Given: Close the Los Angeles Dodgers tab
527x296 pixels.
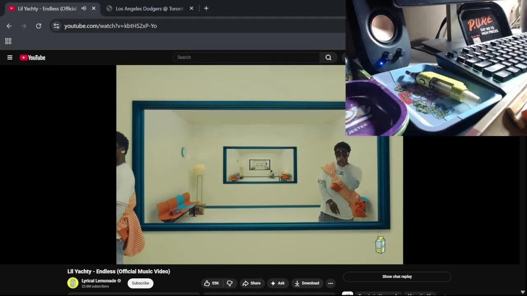Looking at the screenshot, I should [191, 8].
